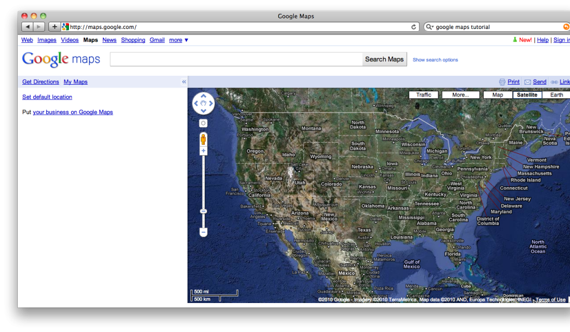This screenshot has width=570, height=332.
Task: Click the zoom slider handle
Action: pyautogui.click(x=204, y=211)
